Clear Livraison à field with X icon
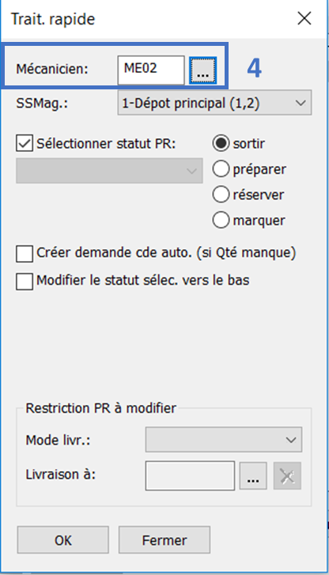This screenshot has height=575, width=329. (x=287, y=476)
